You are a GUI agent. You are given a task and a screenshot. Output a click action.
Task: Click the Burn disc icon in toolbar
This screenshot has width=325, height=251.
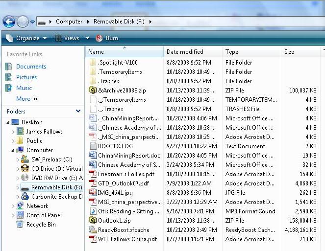(99, 38)
